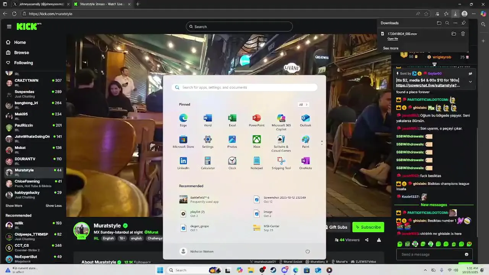This screenshot has width=489, height=275.
Task: Open Xbox app in Start menu
Action: tap(257, 142)
